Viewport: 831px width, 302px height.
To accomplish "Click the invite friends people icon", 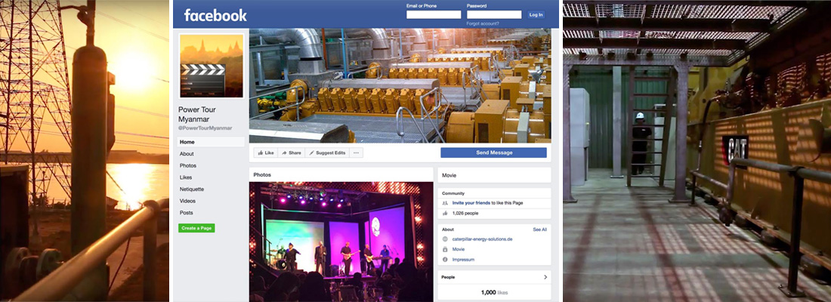I will (x=445, y=203).
